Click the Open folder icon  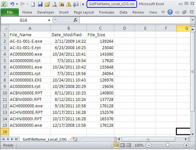click(47, 4)
